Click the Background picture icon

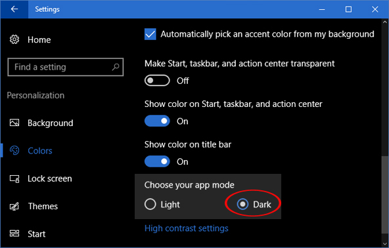point(14,123)
